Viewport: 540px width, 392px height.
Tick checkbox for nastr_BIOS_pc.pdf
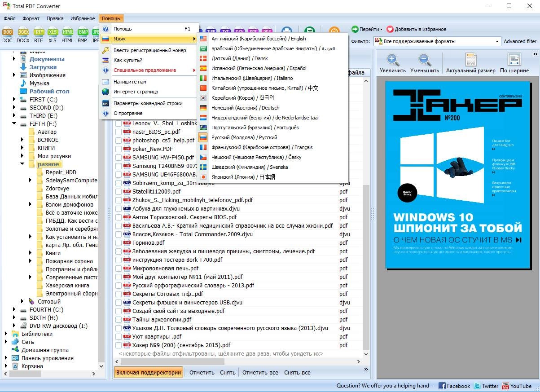coord(119,132)
